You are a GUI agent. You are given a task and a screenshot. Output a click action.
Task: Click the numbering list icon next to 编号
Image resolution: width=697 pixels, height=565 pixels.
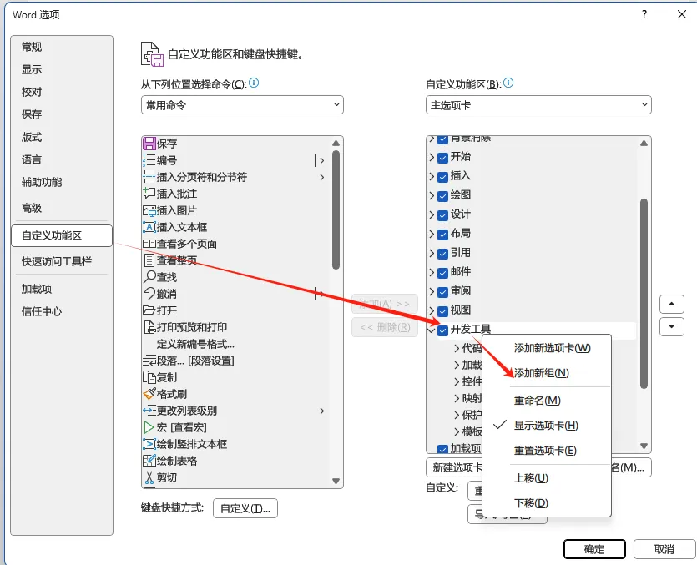tap(149, 160)
